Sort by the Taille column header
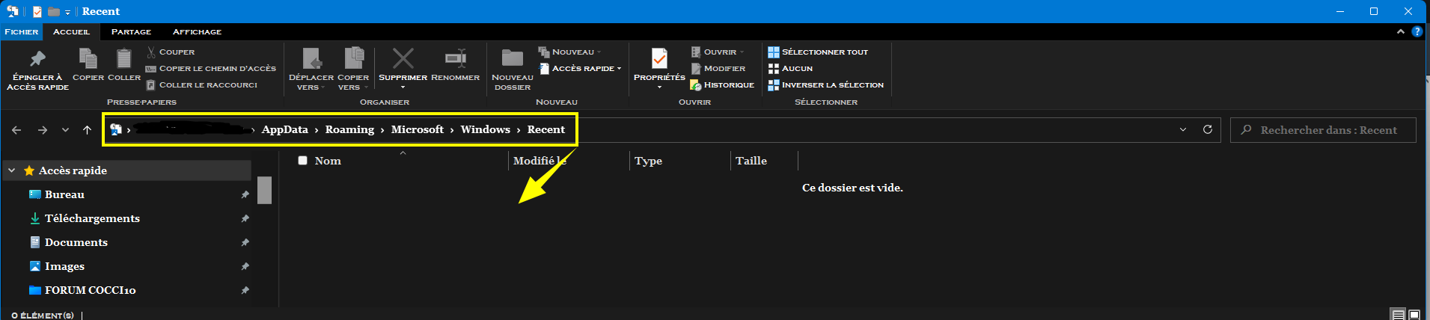This screenshot has width=1430, height=320. click(x=751, y=161)
